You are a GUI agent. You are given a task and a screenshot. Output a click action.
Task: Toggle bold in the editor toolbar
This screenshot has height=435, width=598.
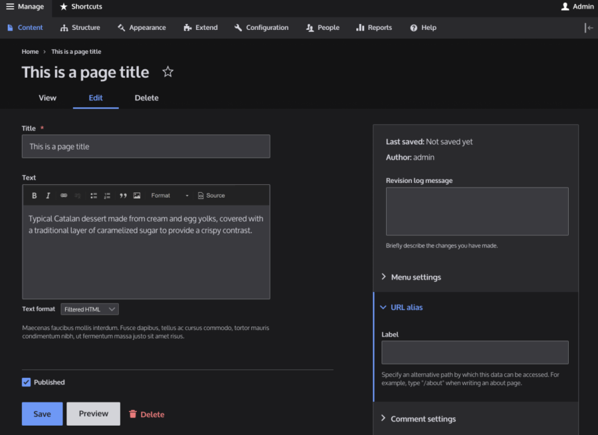tap(35, 196)
